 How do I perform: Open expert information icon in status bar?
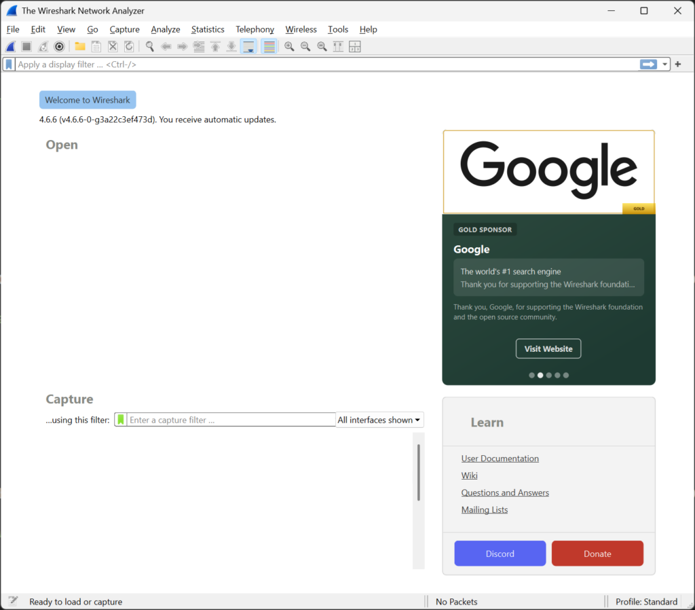[13, 601]
